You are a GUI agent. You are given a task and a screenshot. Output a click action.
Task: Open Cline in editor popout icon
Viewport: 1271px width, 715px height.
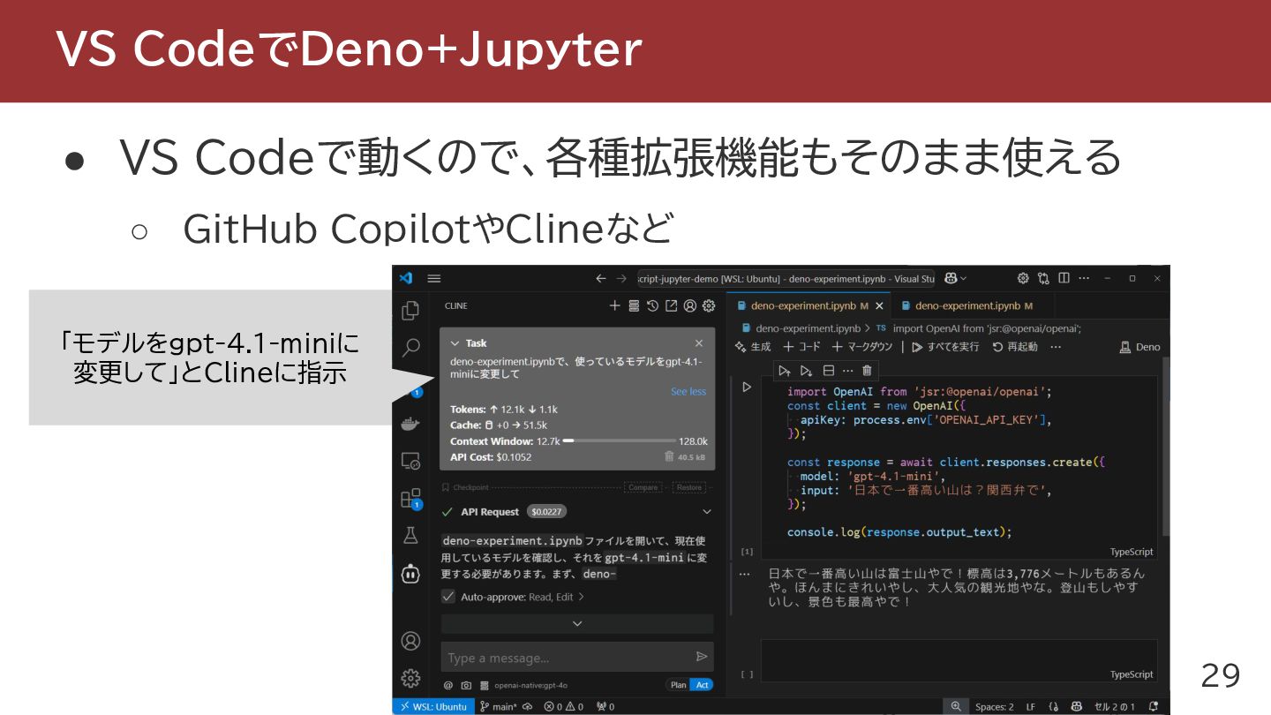[x=671, y=305]
